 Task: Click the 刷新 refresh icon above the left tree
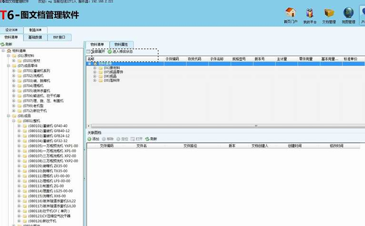click(3, 44)
